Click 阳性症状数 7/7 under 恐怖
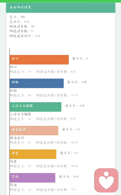 [56, 190]
